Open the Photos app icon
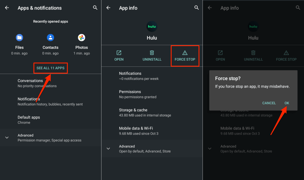The height and width of the screenshot is (180, 304). tap(82, 38)
